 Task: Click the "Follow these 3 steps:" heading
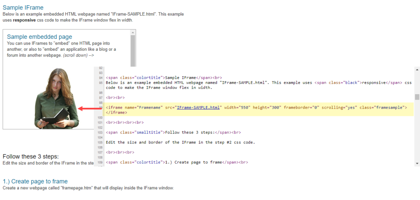[30, 157]
